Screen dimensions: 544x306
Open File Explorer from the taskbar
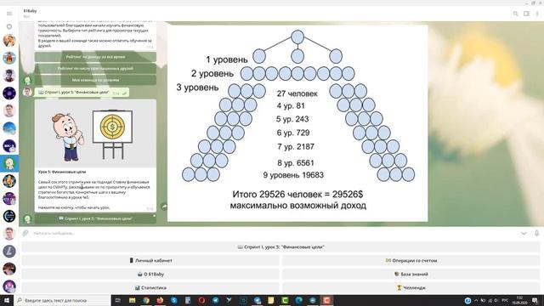click(x=132, y=300)
